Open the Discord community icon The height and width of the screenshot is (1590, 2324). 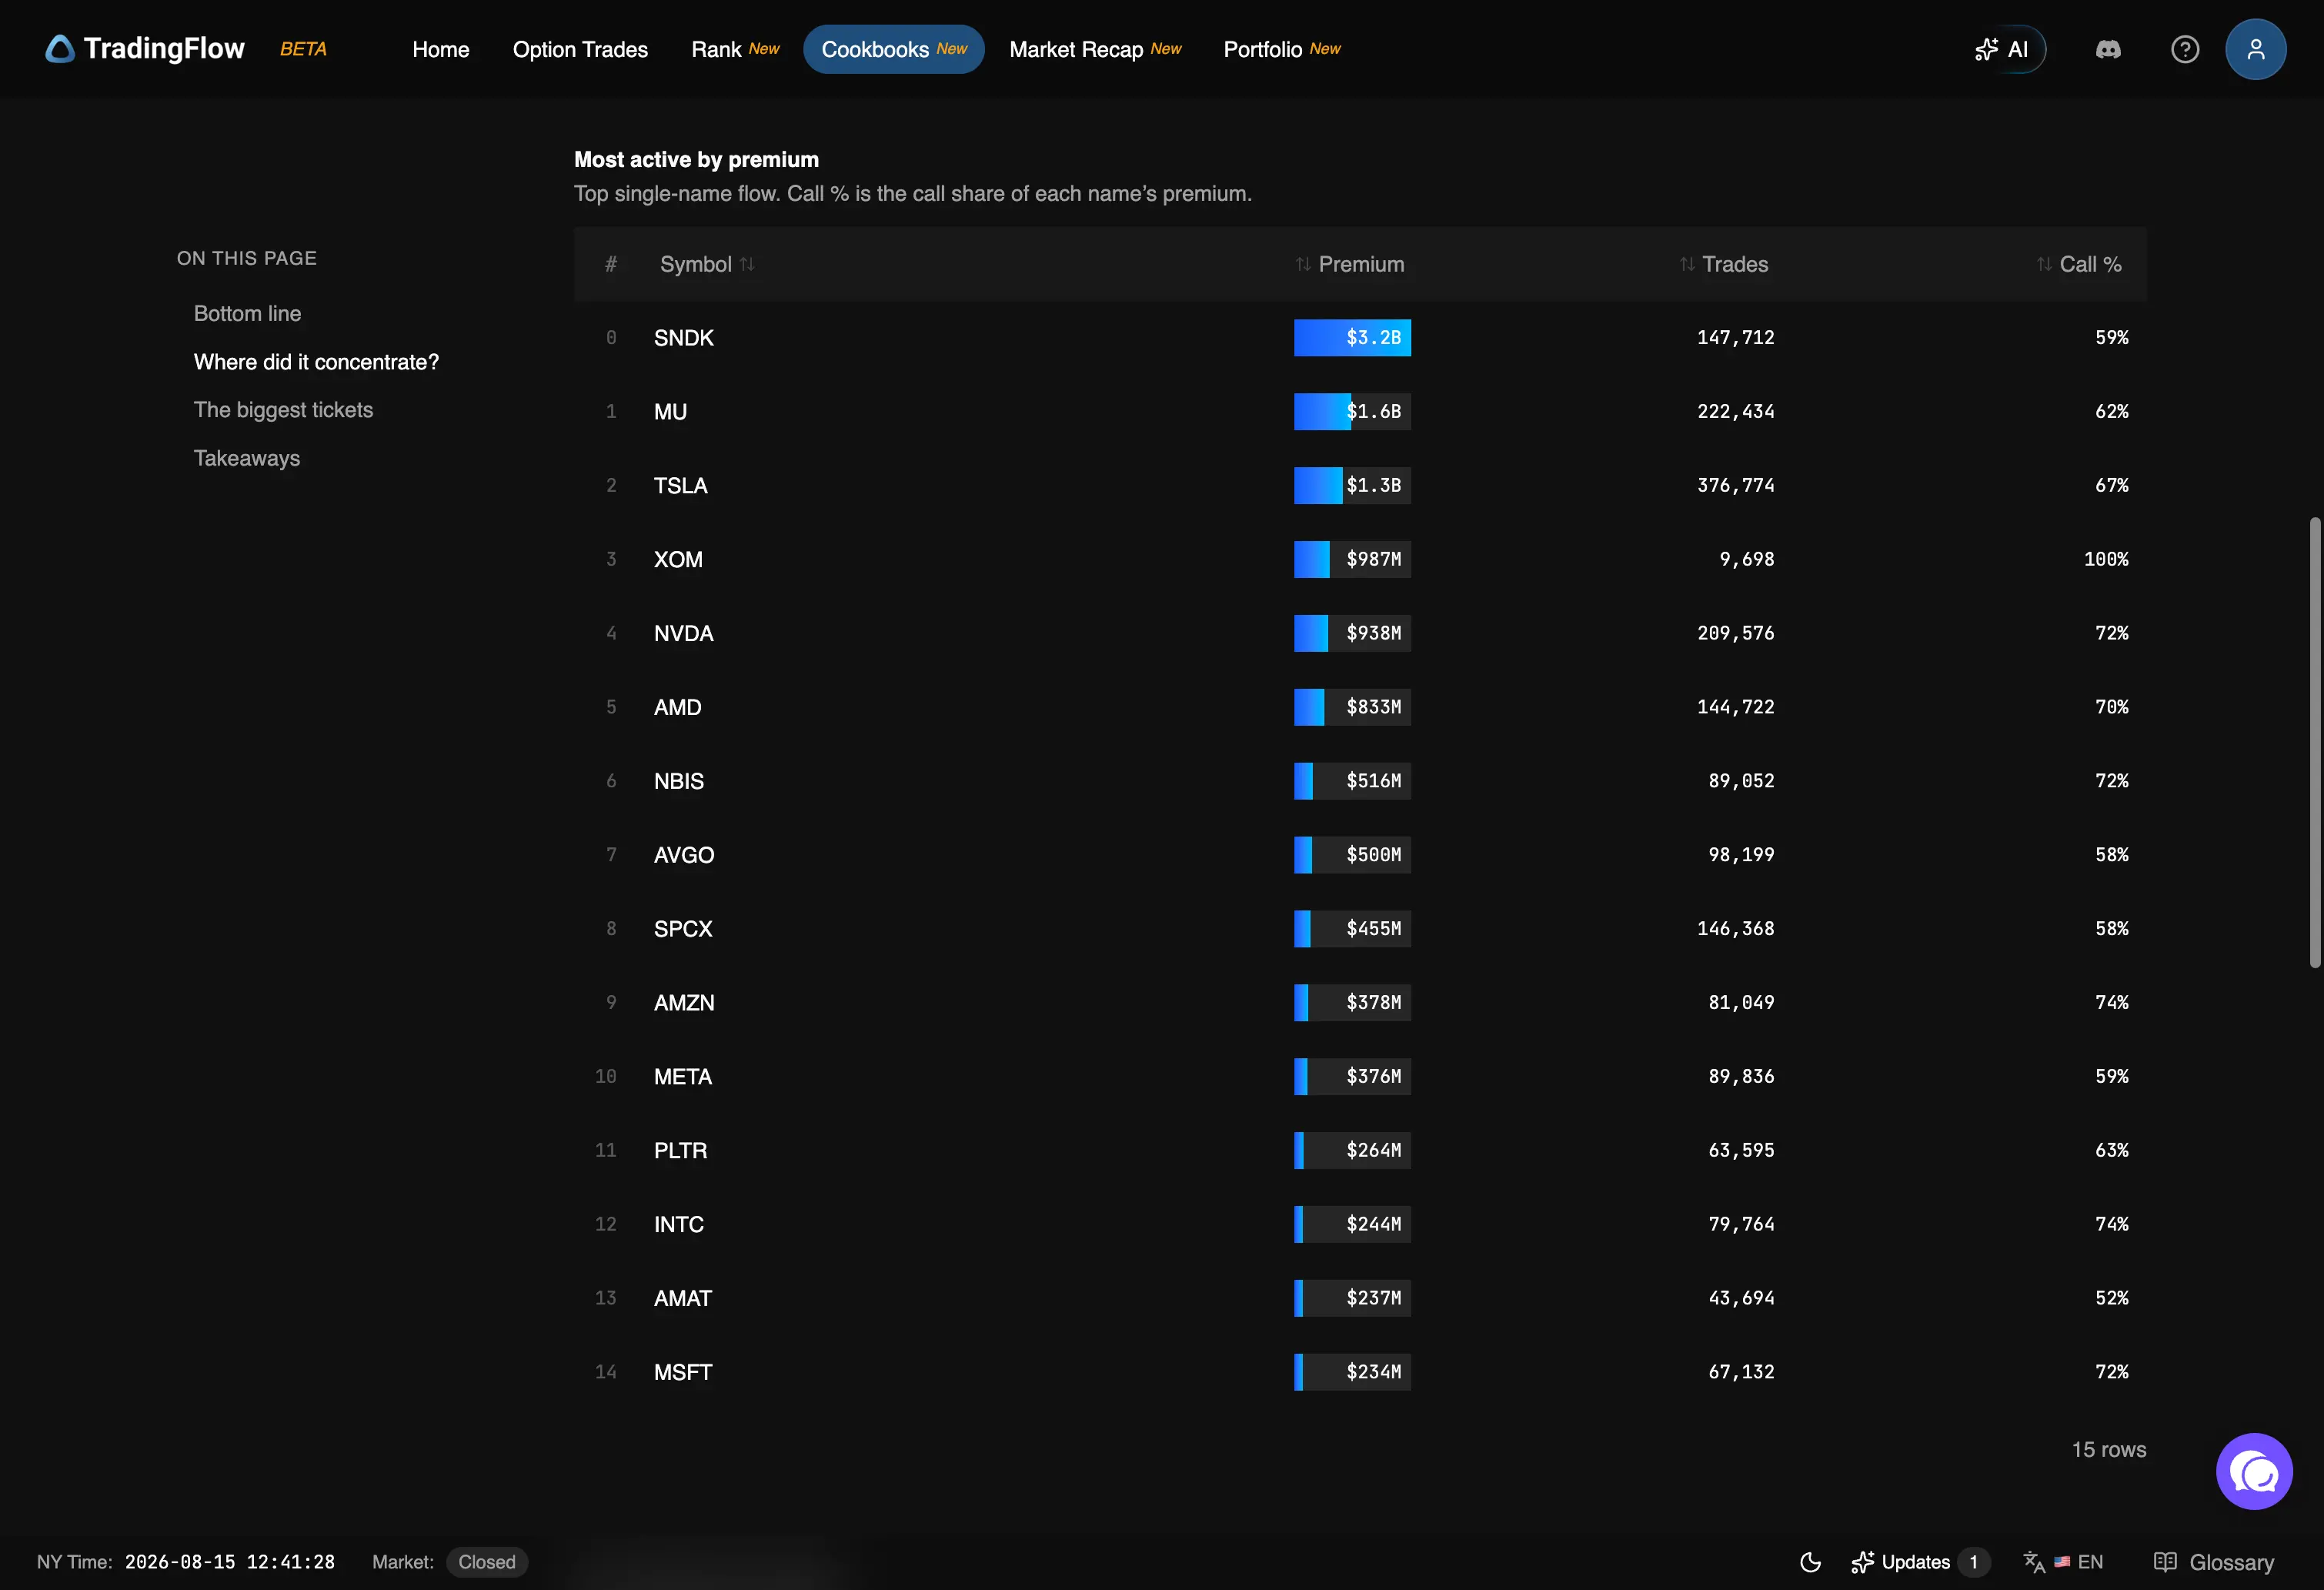click(x=2108, y=49)
